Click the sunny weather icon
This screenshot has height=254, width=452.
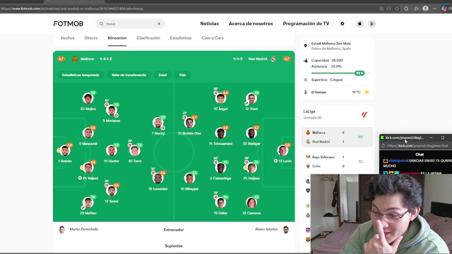point(367,92)
